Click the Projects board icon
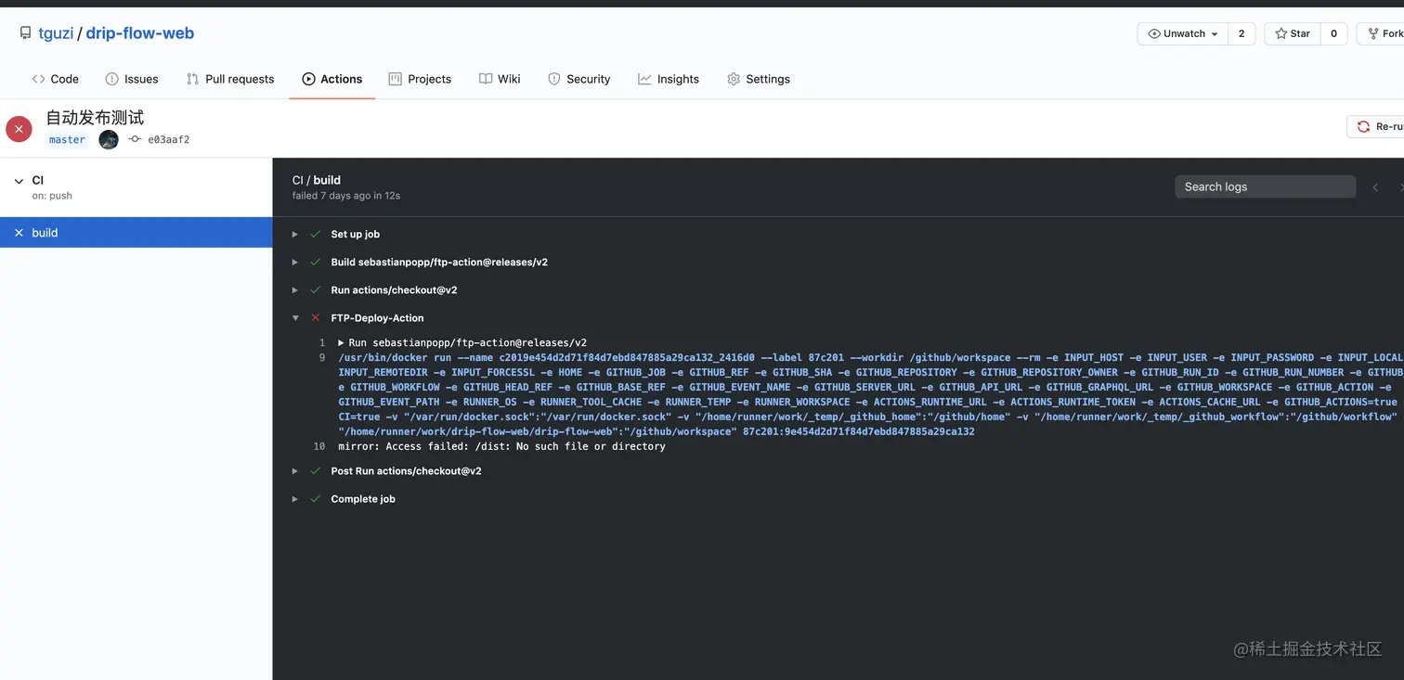Image resolution: width=1404 pixels, height=680 pixels. 395,79
